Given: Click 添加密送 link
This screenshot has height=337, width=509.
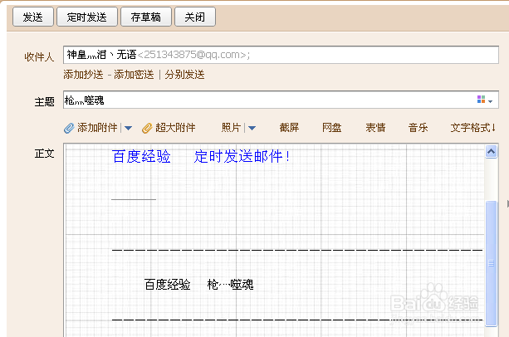Looking at the screenshot, I should click(x=134, y=75).
